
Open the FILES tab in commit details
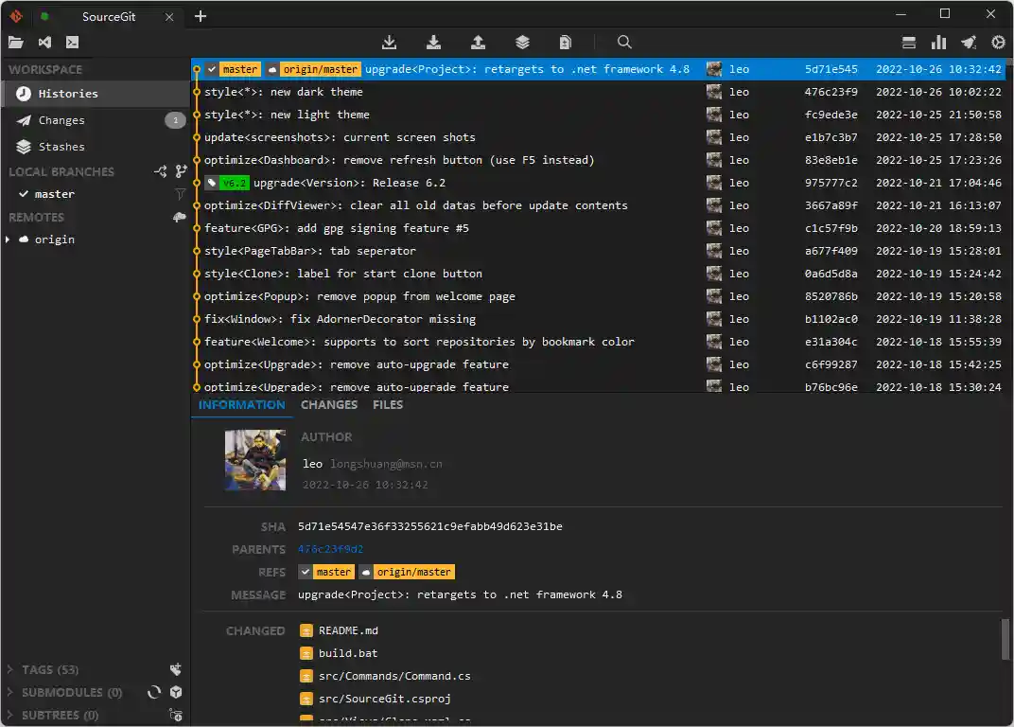(x=388, y=404)
